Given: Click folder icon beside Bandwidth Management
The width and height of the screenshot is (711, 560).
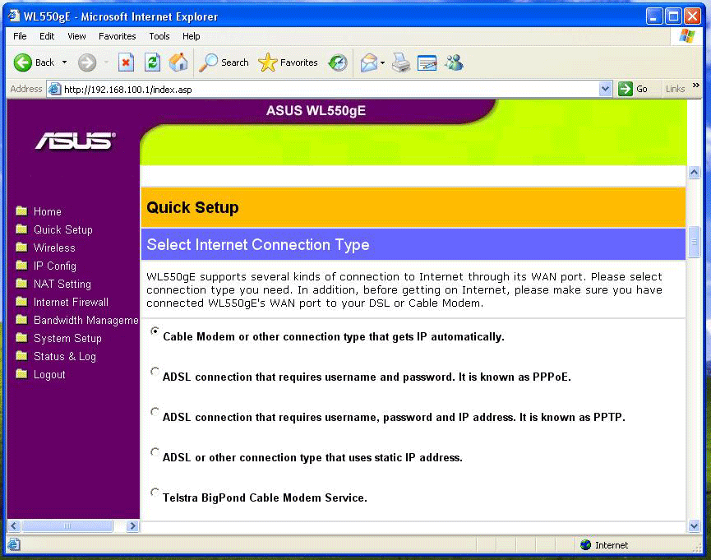Looking at the screenshot, I should click(x=21, y=320).
